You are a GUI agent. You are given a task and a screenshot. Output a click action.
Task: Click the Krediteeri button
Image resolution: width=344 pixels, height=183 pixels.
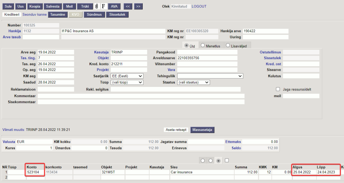point(12,15)
